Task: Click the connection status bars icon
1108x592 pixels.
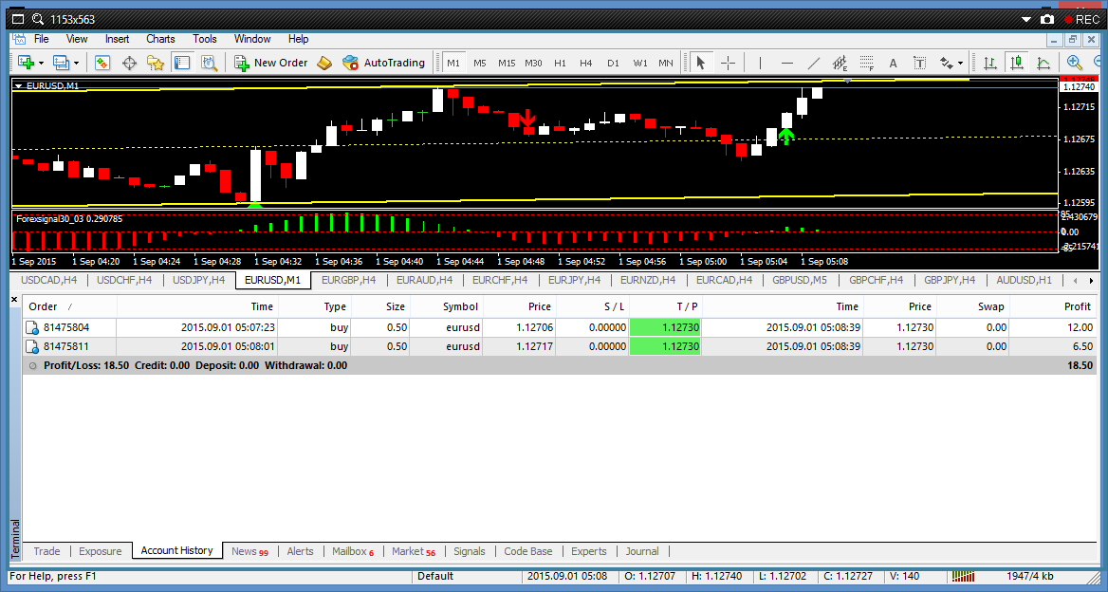Action: point(963,576)
